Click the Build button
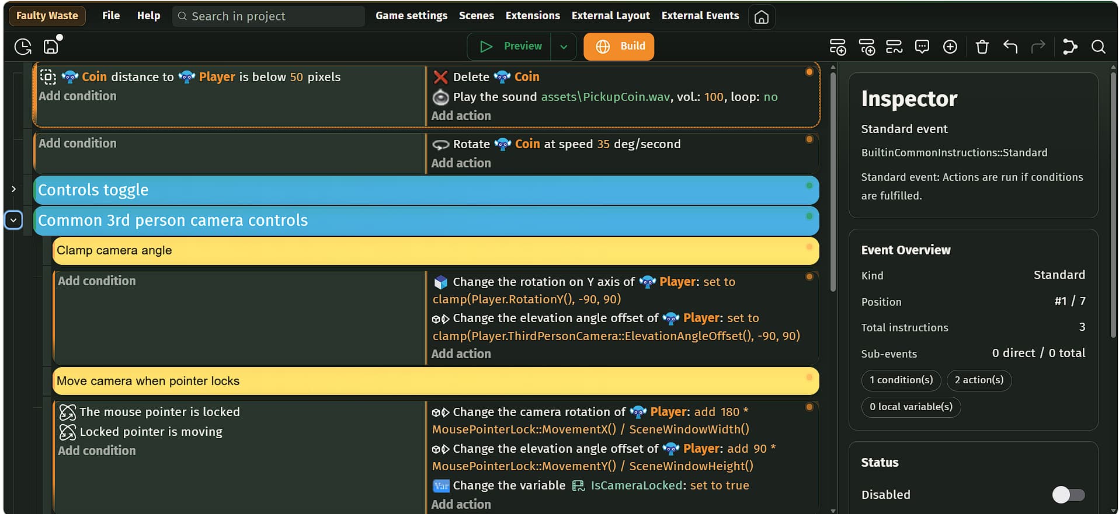The height and width of the screenshot is (514, 1119). pos(618,47)
